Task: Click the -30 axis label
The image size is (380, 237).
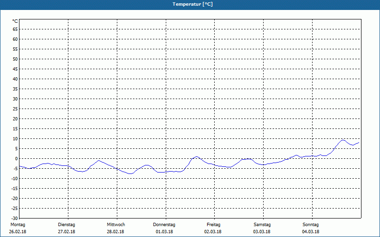Action: [x=15, y=218]
